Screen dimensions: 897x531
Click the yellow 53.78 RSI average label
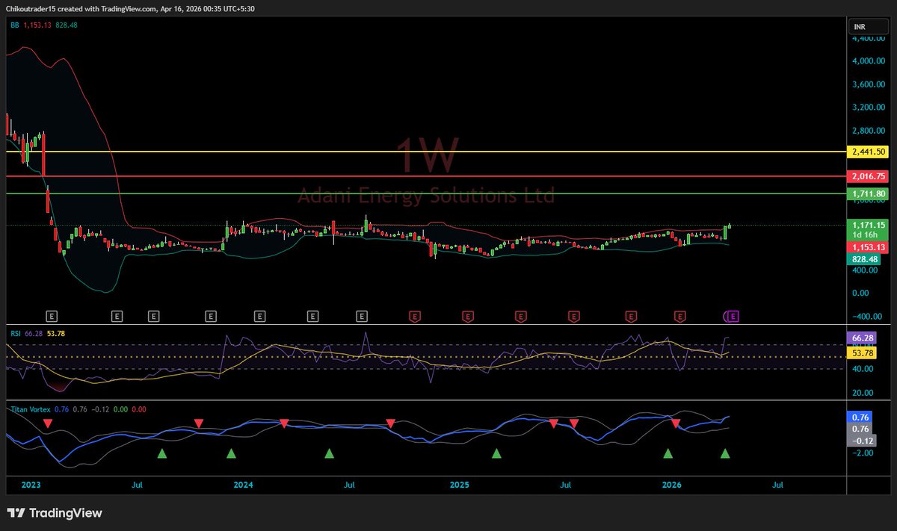(x=861, y=353)
